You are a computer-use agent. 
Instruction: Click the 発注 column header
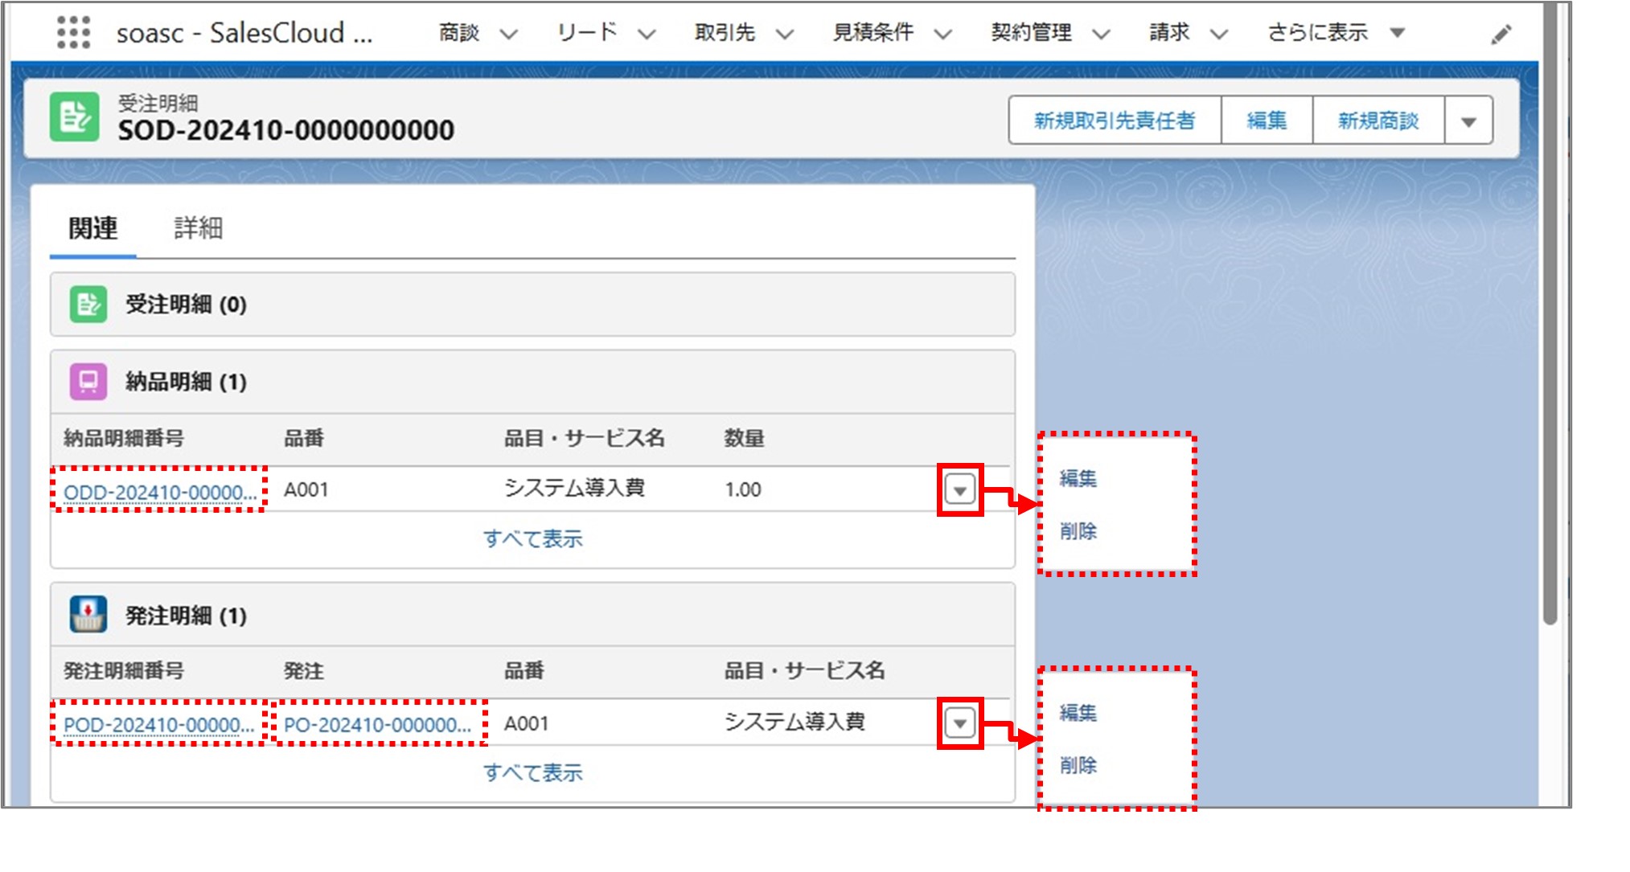click(x=304, y=670)
